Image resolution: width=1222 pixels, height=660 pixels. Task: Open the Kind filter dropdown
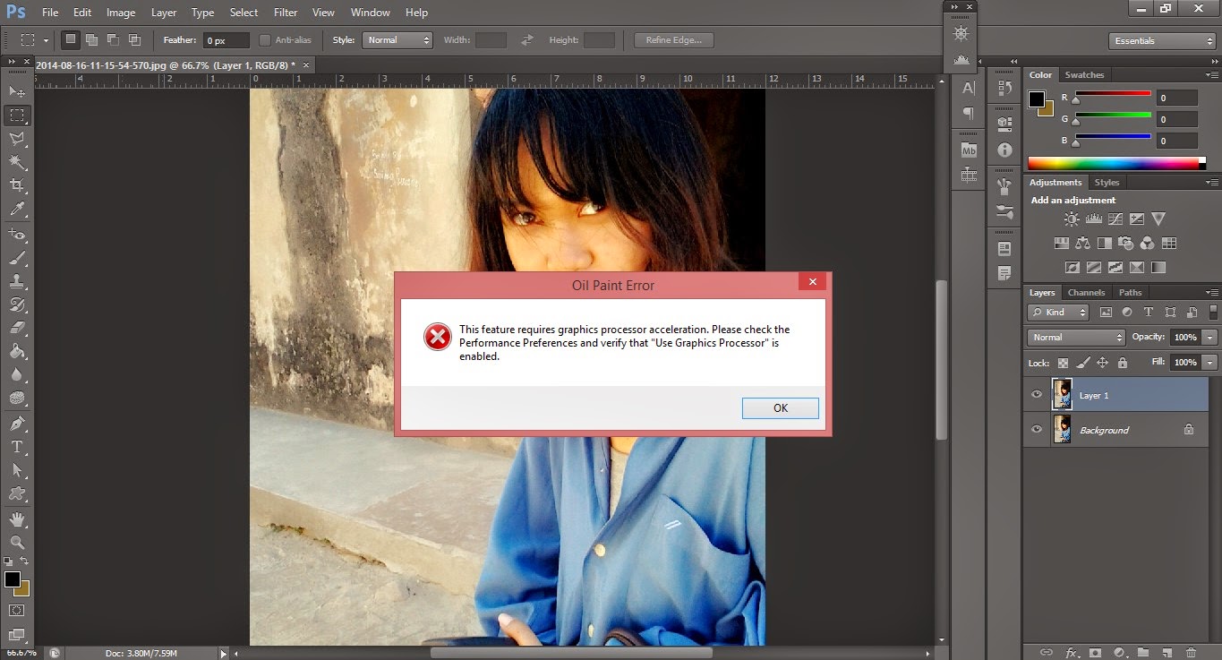[1056, 312]
